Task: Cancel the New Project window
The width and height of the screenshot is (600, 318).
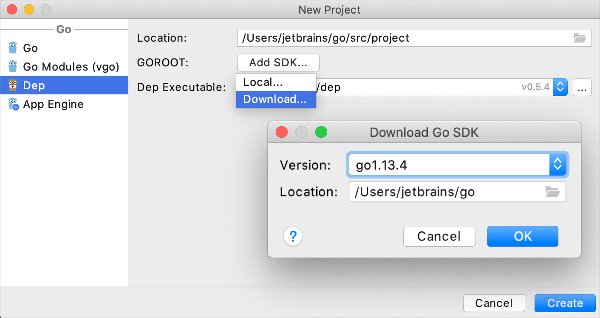Action: click(x=494, y=303)
